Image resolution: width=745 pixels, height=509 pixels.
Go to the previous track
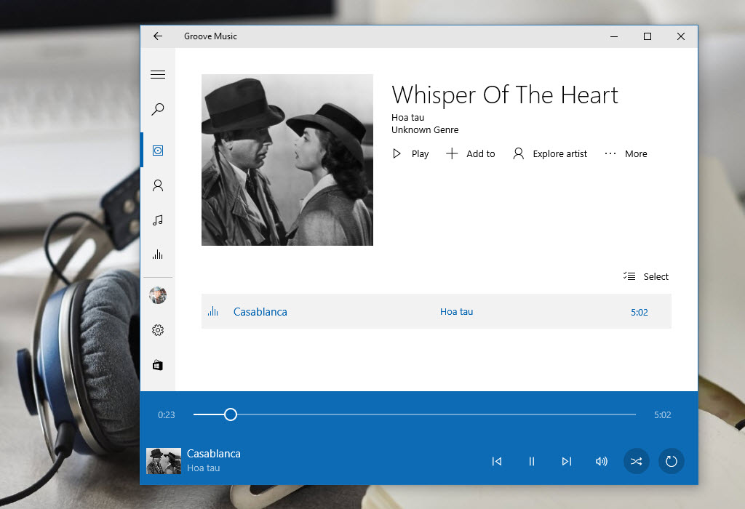pos(497,461)
